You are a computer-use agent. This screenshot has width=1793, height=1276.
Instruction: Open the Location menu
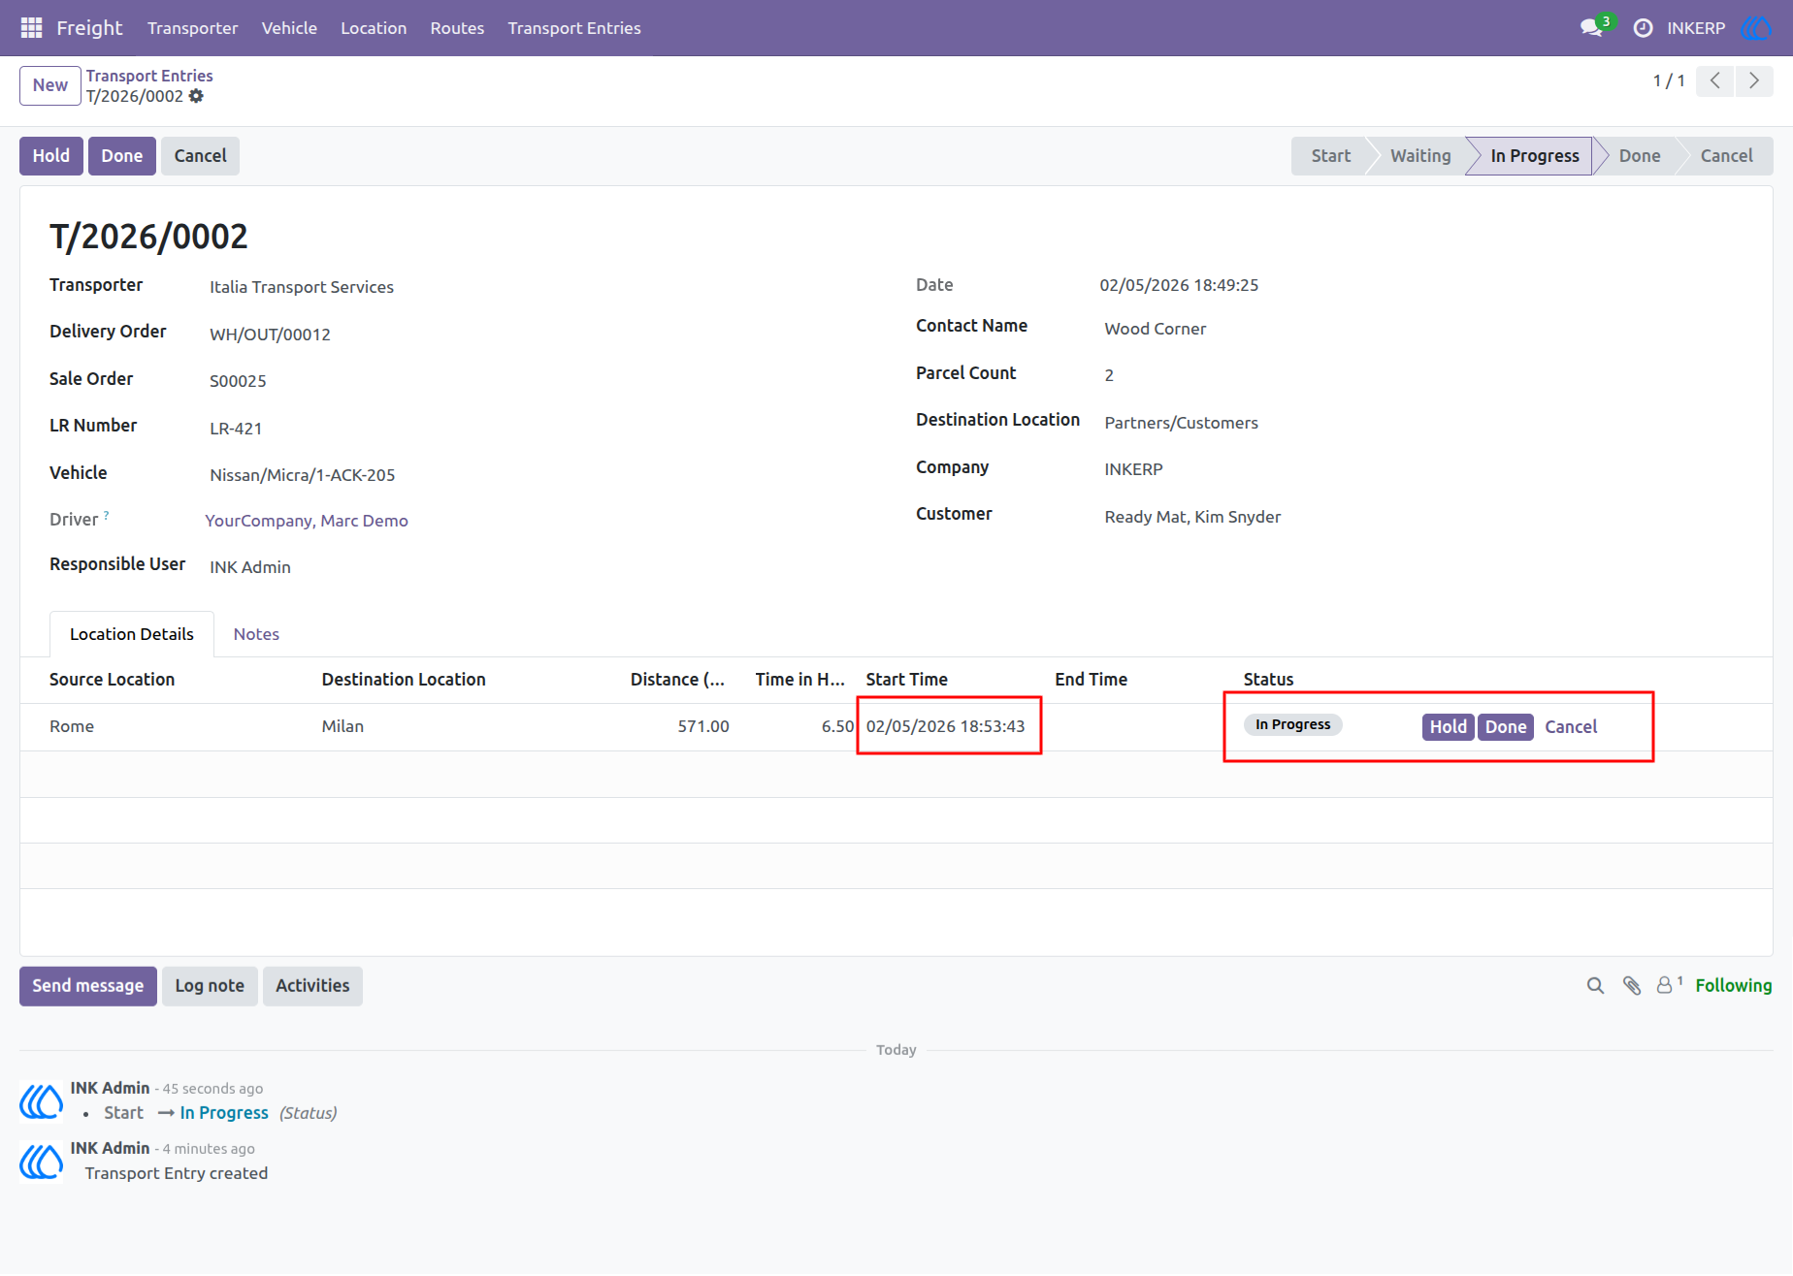point(374,28)
